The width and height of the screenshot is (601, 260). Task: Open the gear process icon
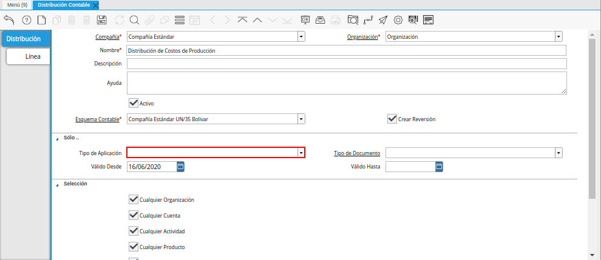point(399,20)
